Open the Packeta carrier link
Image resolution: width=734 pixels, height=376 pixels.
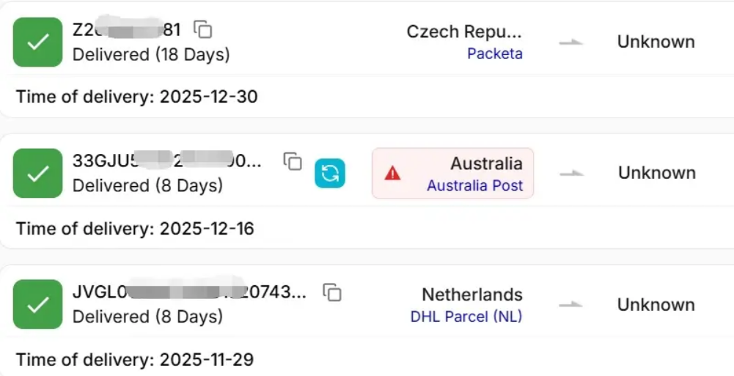(495, 54)
